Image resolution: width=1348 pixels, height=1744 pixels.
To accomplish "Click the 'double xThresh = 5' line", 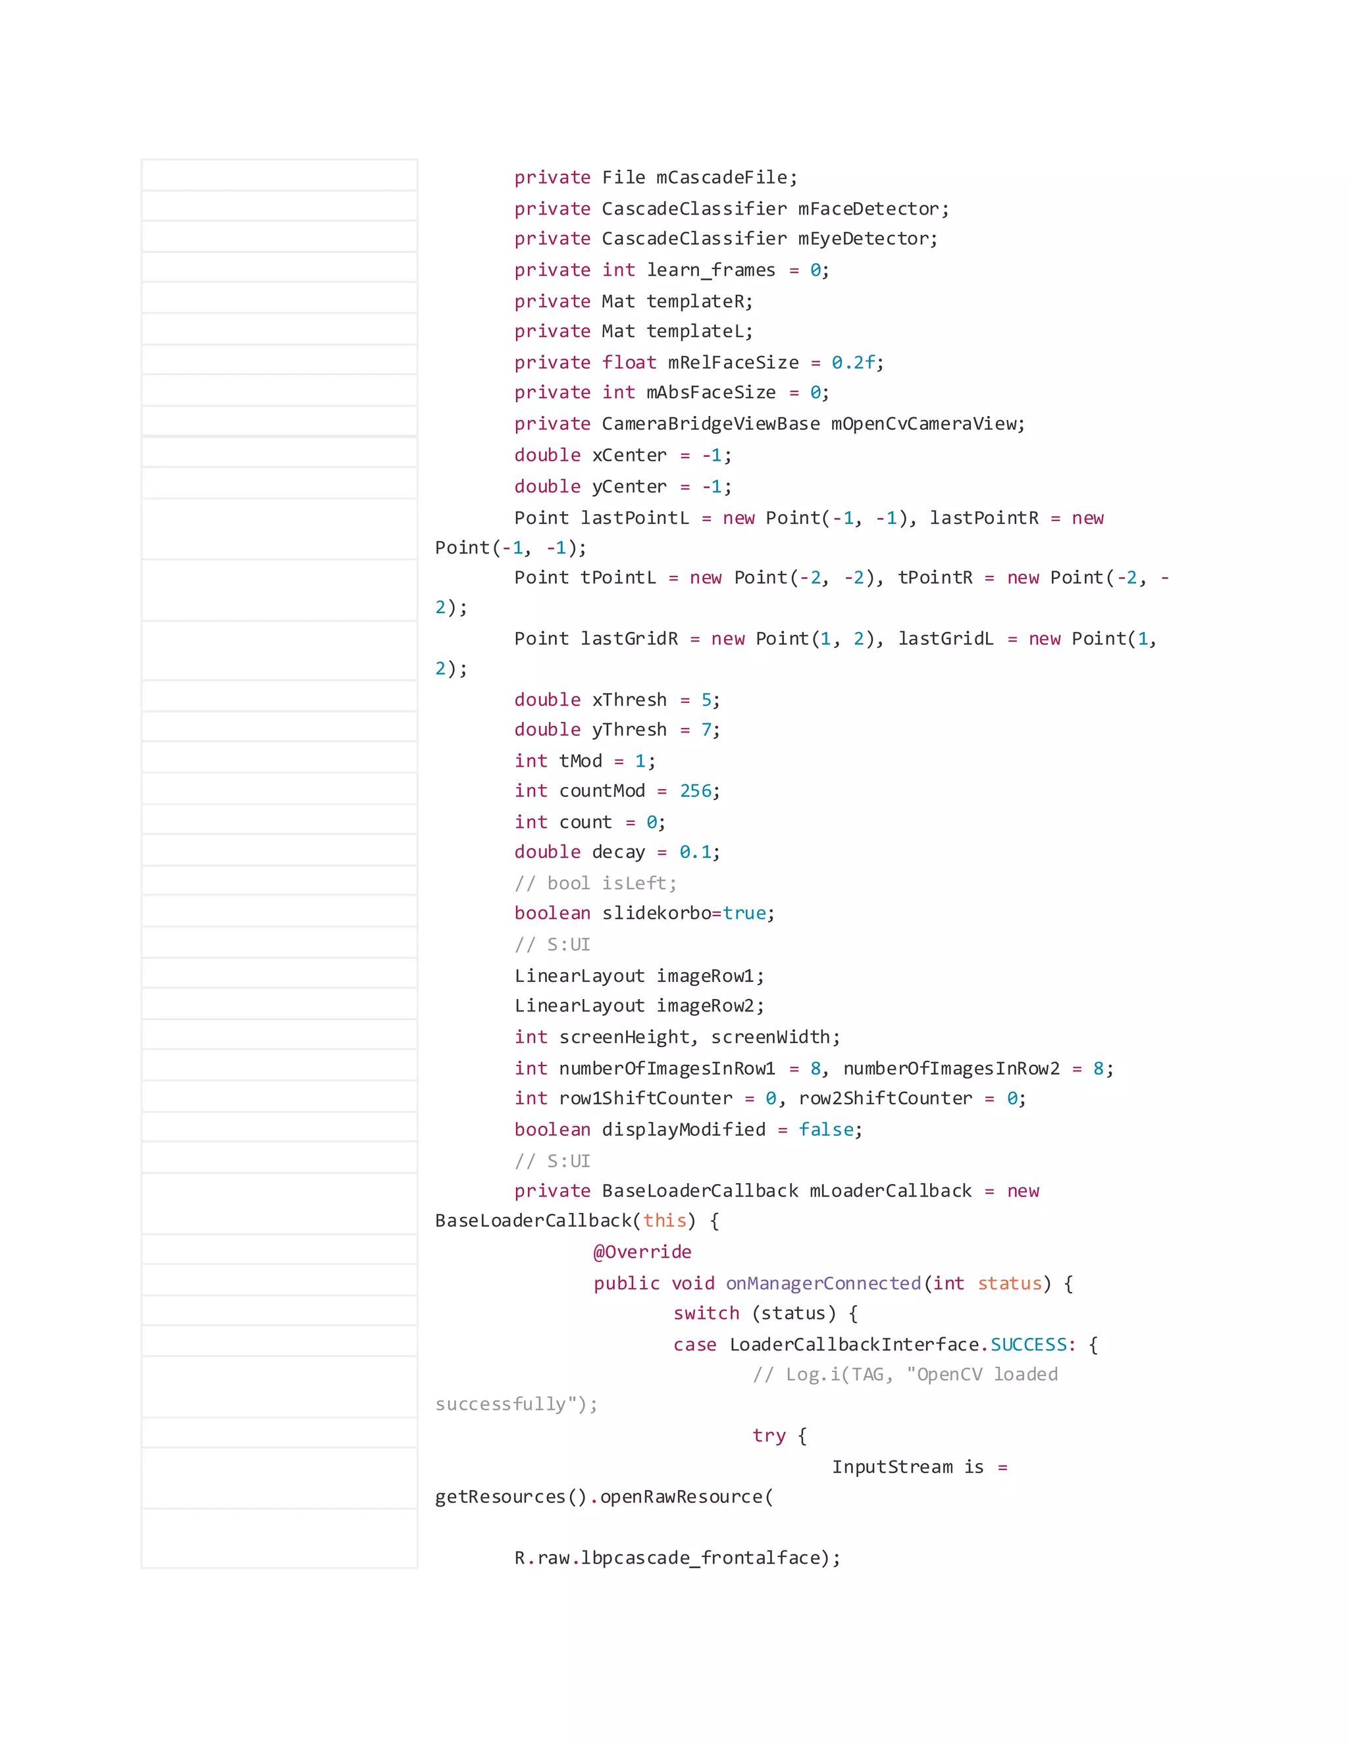I will pyautogui.click(x=617, y=700).
